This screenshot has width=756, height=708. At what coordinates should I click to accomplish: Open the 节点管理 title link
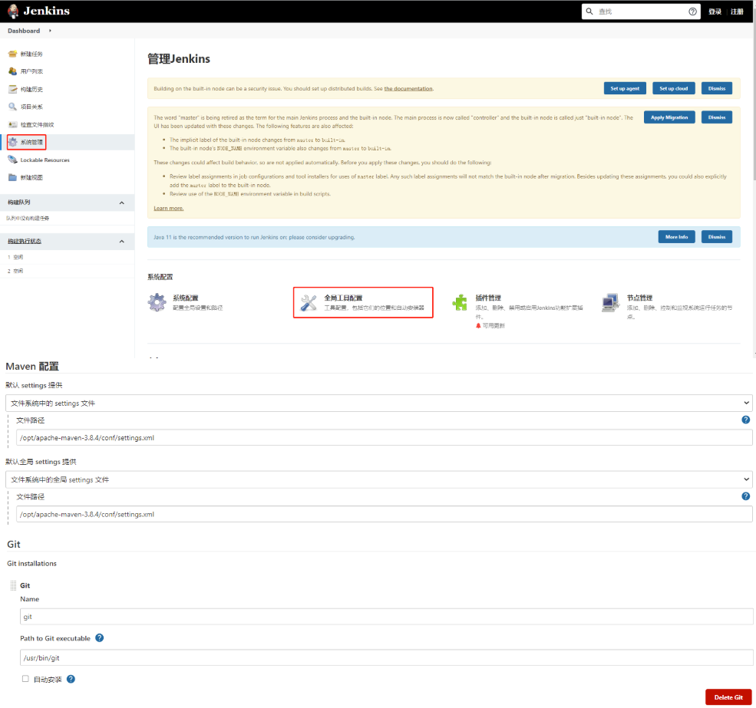(x=639, y=298)
